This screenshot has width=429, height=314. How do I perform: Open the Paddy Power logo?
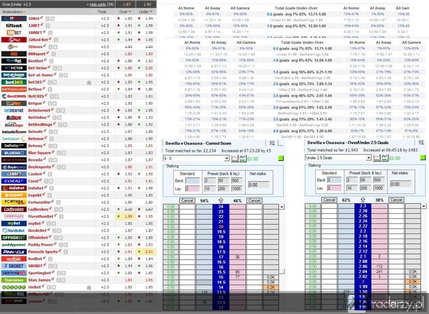[x=14, y=245]
